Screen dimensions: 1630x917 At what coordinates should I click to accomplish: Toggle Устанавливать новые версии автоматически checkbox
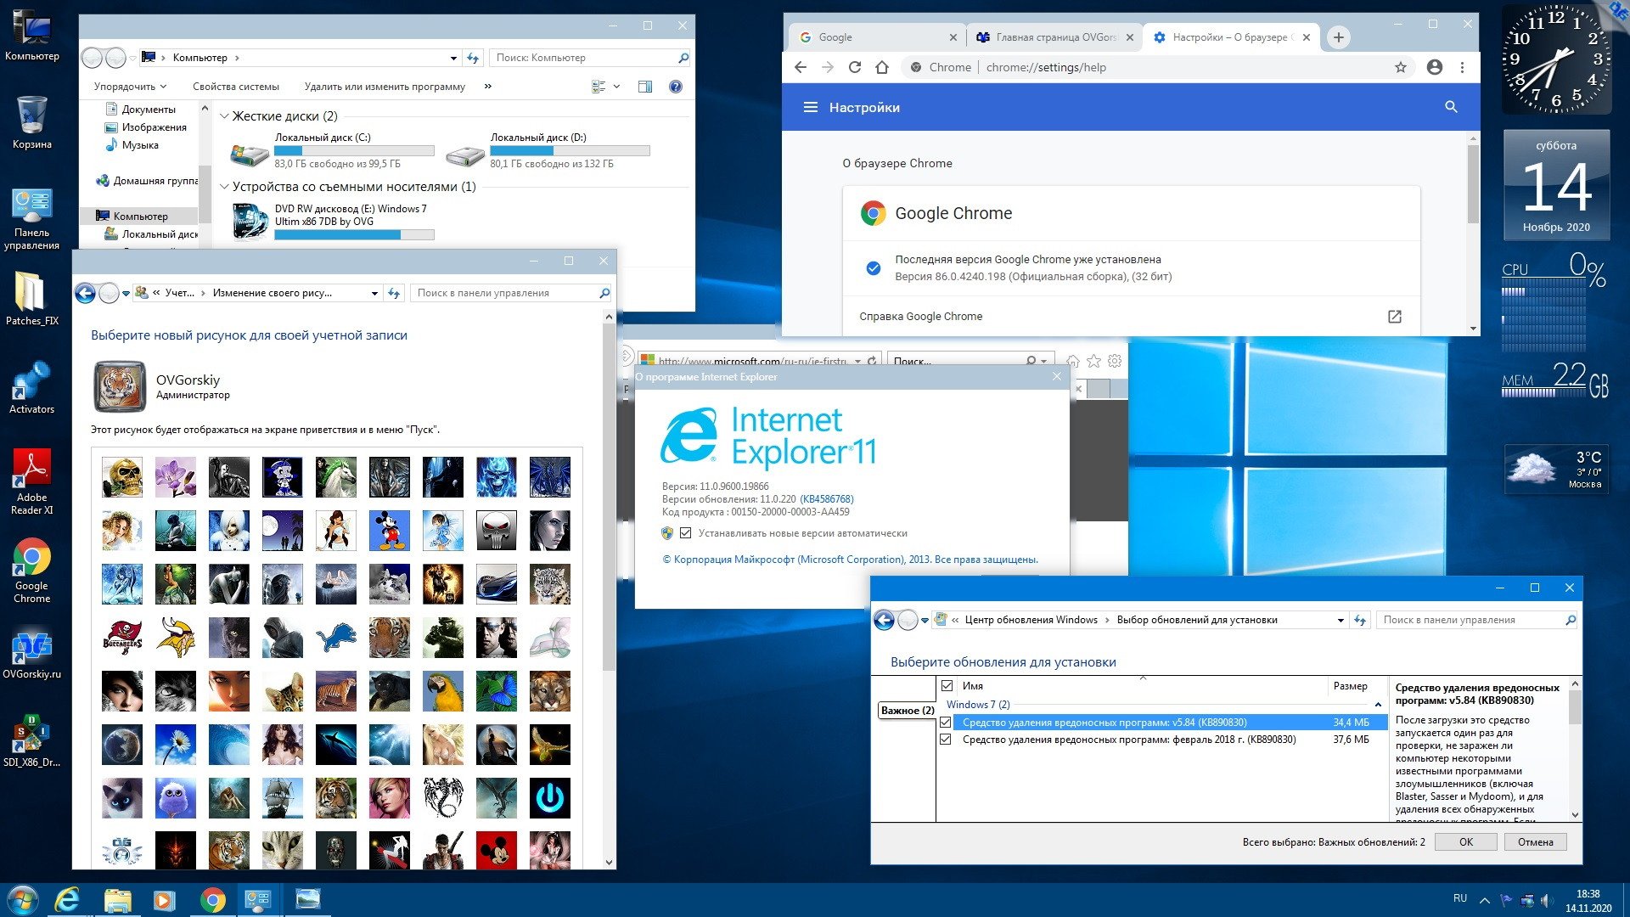click(686, 533)
